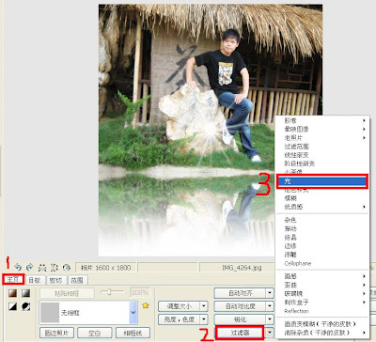Switch to the 目标 tab
376x342 pixels.
pos(35,280)
